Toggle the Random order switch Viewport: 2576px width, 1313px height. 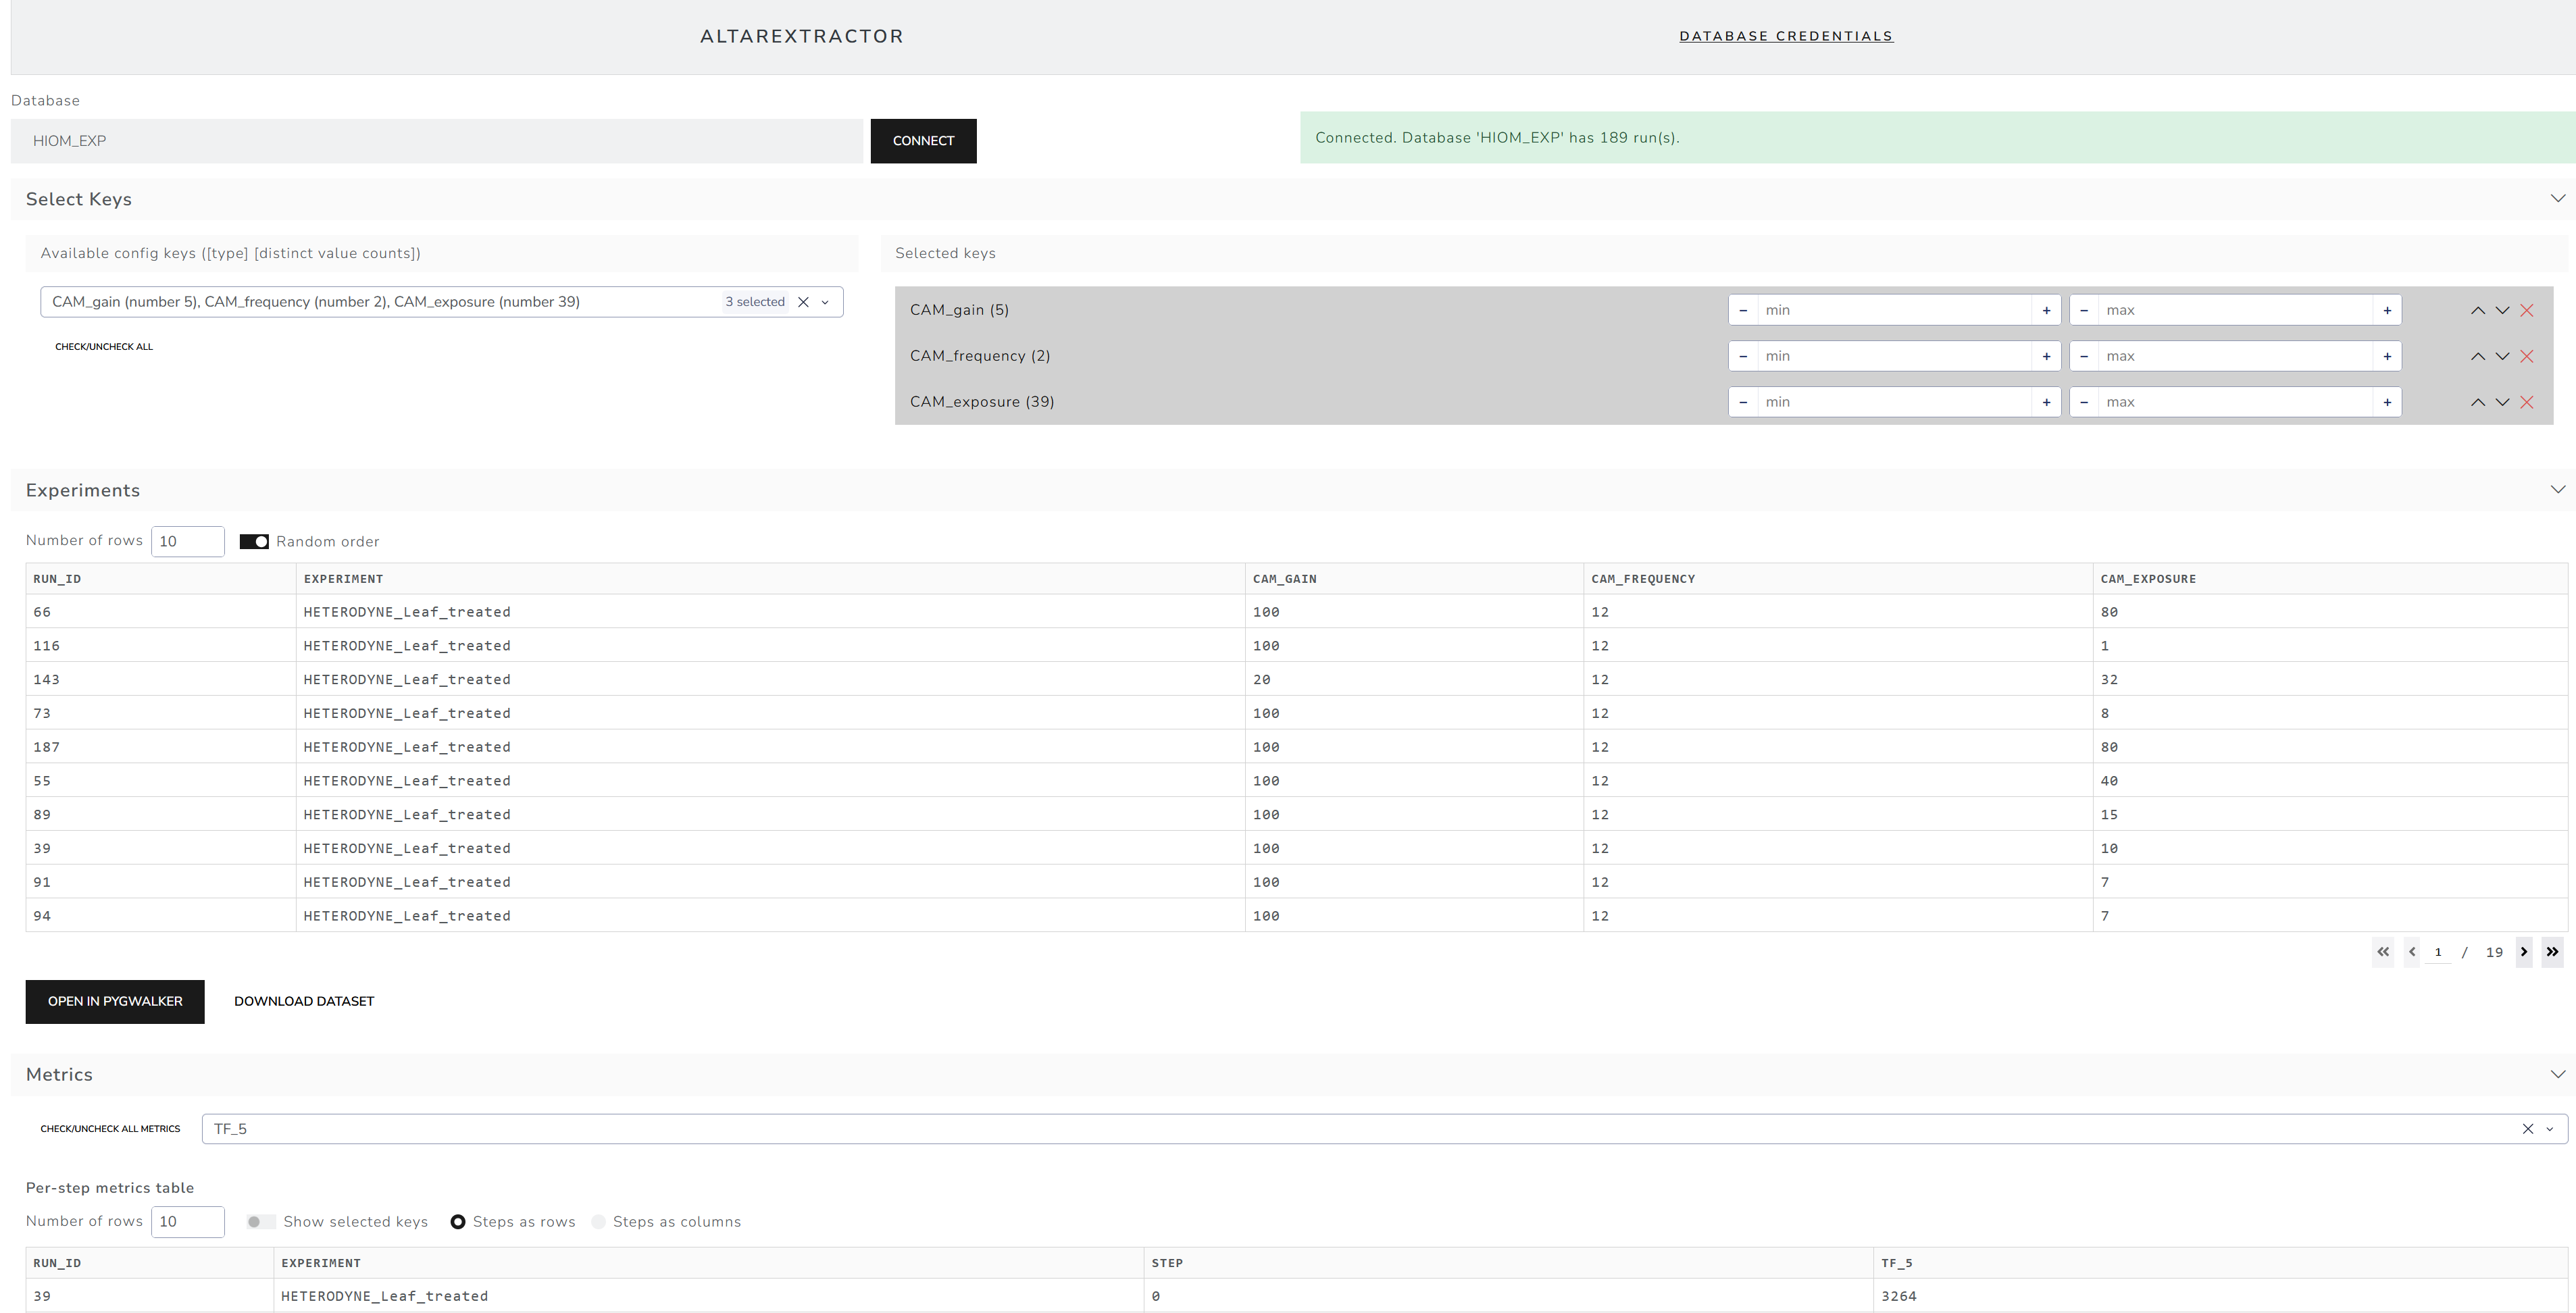click(254, 542)
